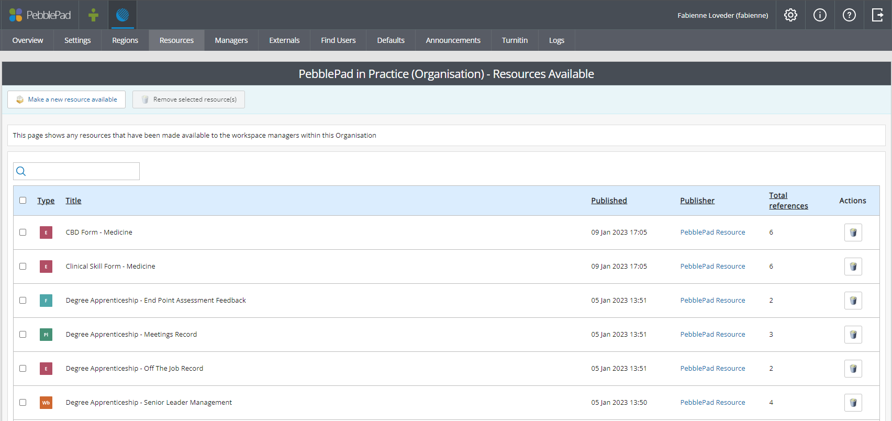Click the Wb type icon for Senior Leader Management
The image size is (892, 421).
[46, 403]
